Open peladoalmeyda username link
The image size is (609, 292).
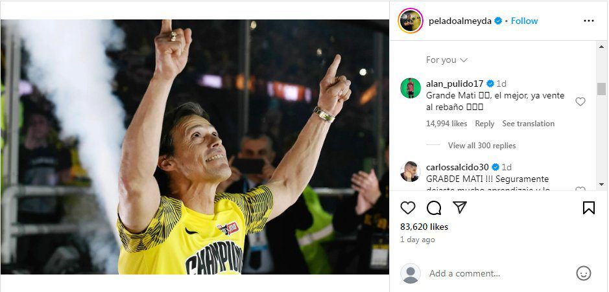(460, 21)
